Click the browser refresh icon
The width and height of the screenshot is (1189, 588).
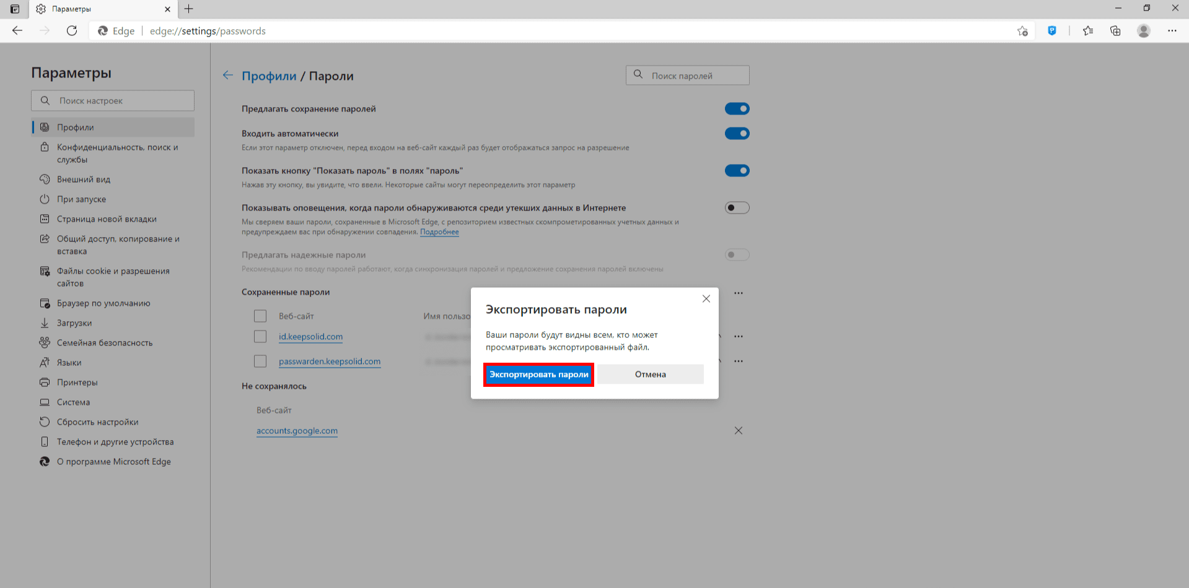[x=72, y=31]
